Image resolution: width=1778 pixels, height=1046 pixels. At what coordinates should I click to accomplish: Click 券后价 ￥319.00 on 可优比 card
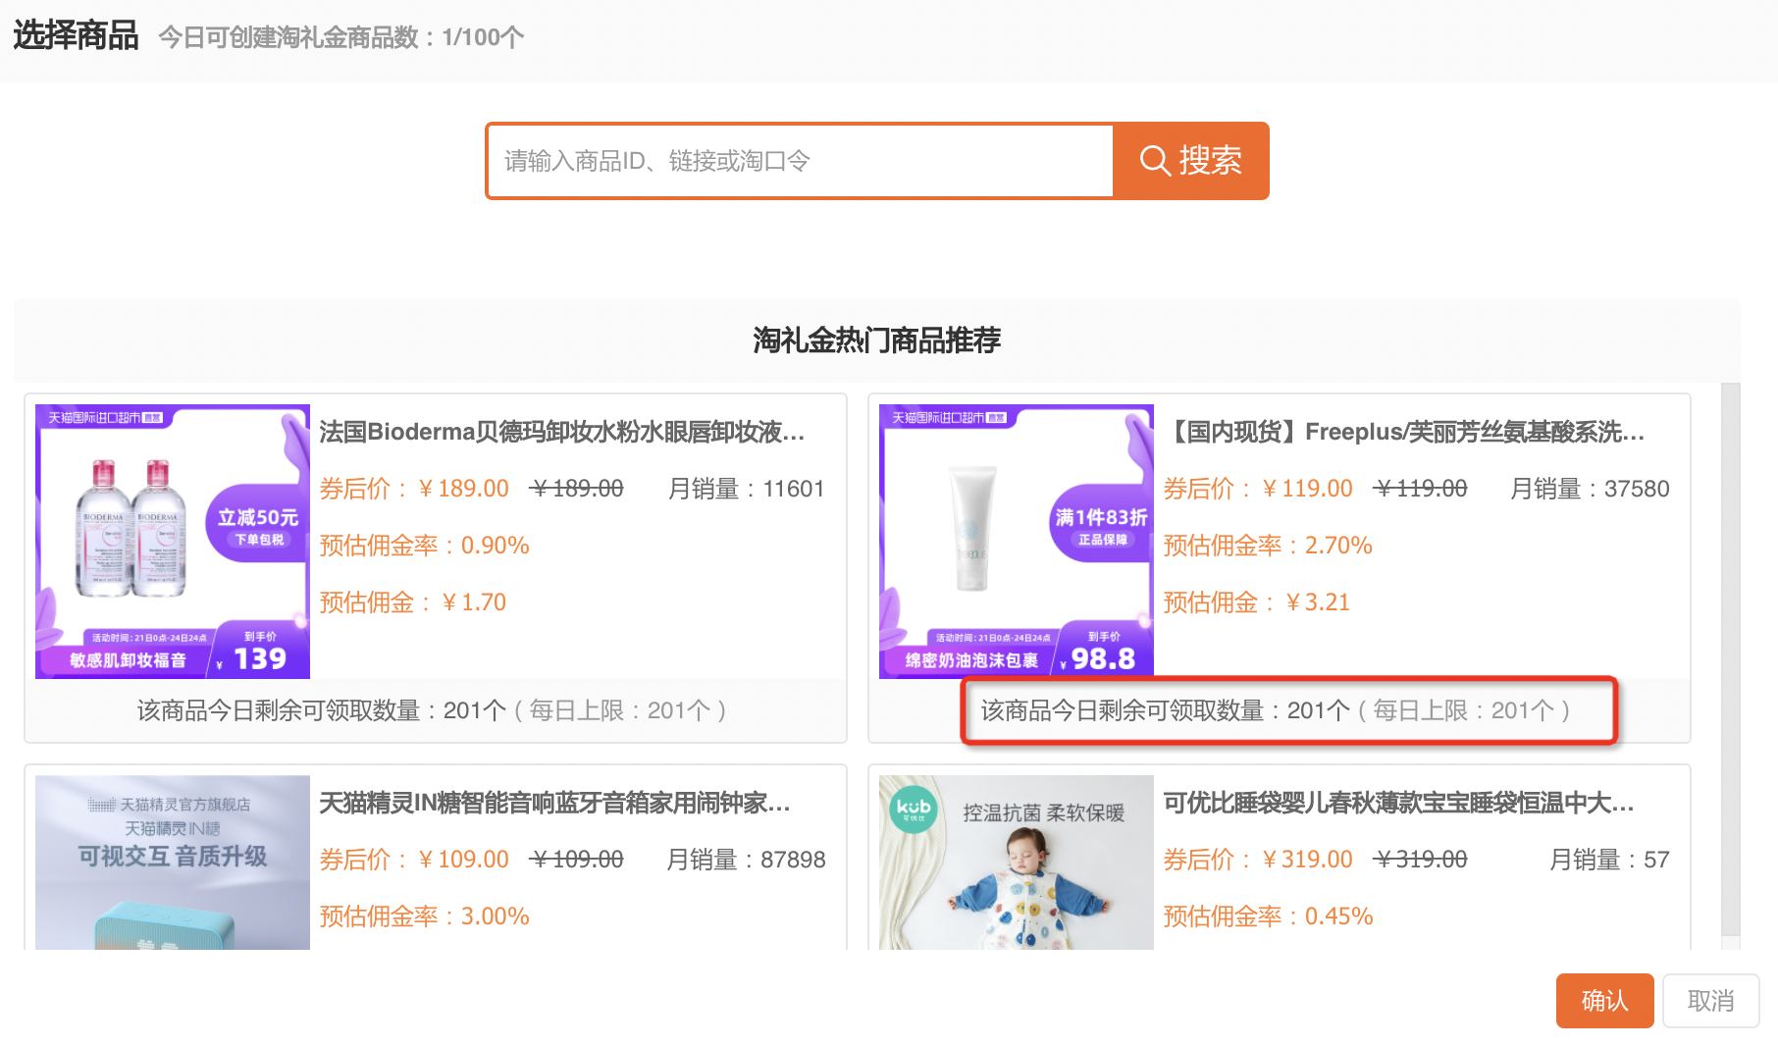tap(1258, 860)
